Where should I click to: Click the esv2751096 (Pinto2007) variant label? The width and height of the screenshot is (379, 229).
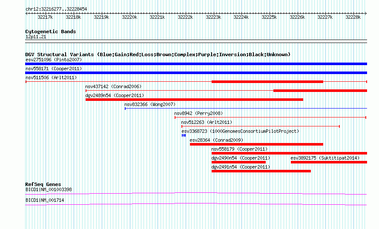tap(54, 60)
